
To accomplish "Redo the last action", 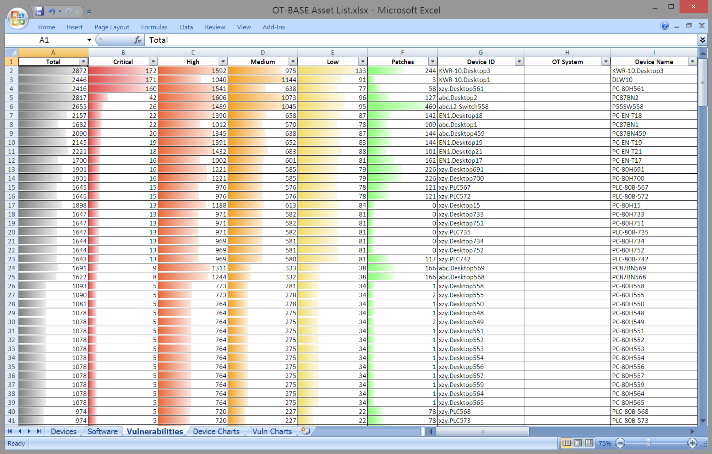I will [69, 11].
